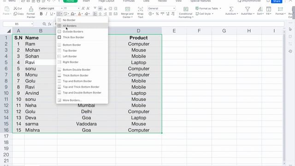
Task: Select Thick Box Border option
Action: point(82,37)
